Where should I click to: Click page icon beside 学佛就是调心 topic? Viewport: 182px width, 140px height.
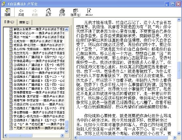pyautogui.click(x=11, y=61)
